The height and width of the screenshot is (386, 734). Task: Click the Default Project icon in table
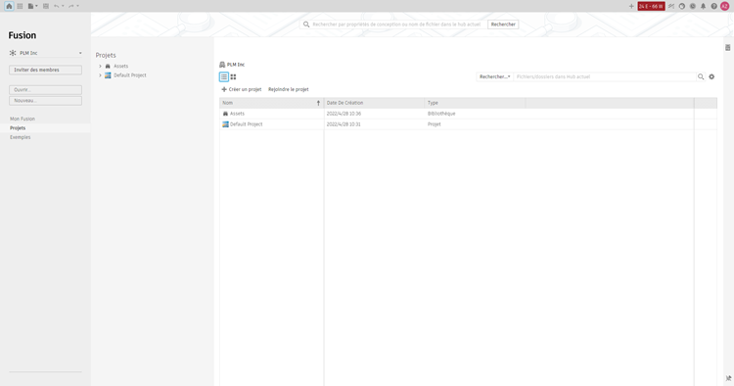[x=225, y=124]
